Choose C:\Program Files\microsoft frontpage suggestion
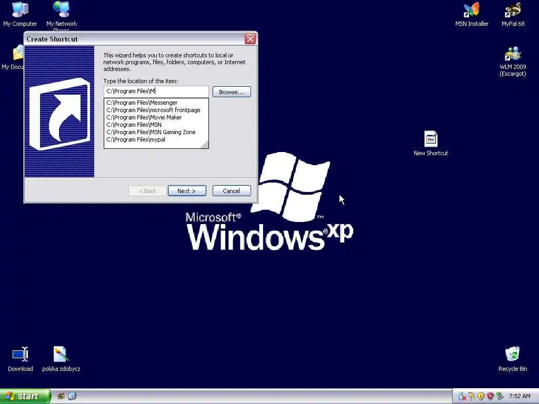 156,110
